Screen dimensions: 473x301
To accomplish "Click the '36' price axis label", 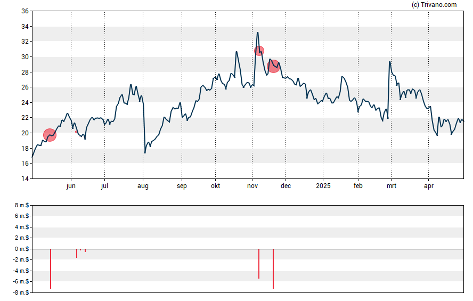I will point(25,11).
